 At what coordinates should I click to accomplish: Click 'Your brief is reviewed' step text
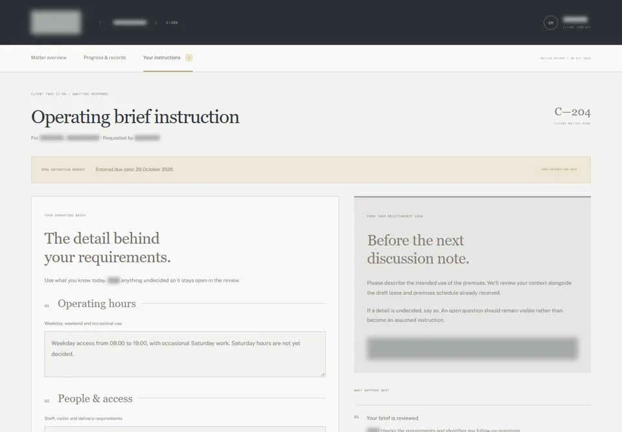[x=393, y=418]
